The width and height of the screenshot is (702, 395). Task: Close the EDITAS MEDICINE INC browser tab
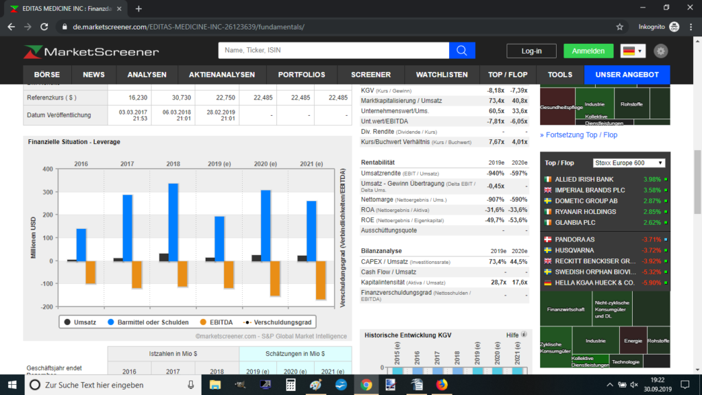coord(119,8)
